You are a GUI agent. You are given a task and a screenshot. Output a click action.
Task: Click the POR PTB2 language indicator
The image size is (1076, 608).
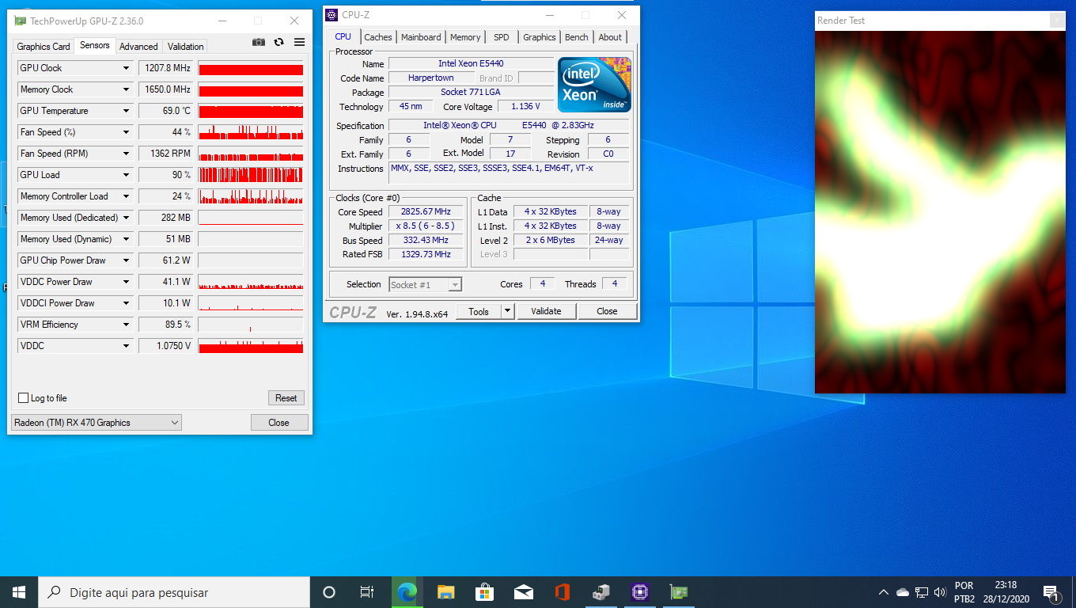coord(964,592)
